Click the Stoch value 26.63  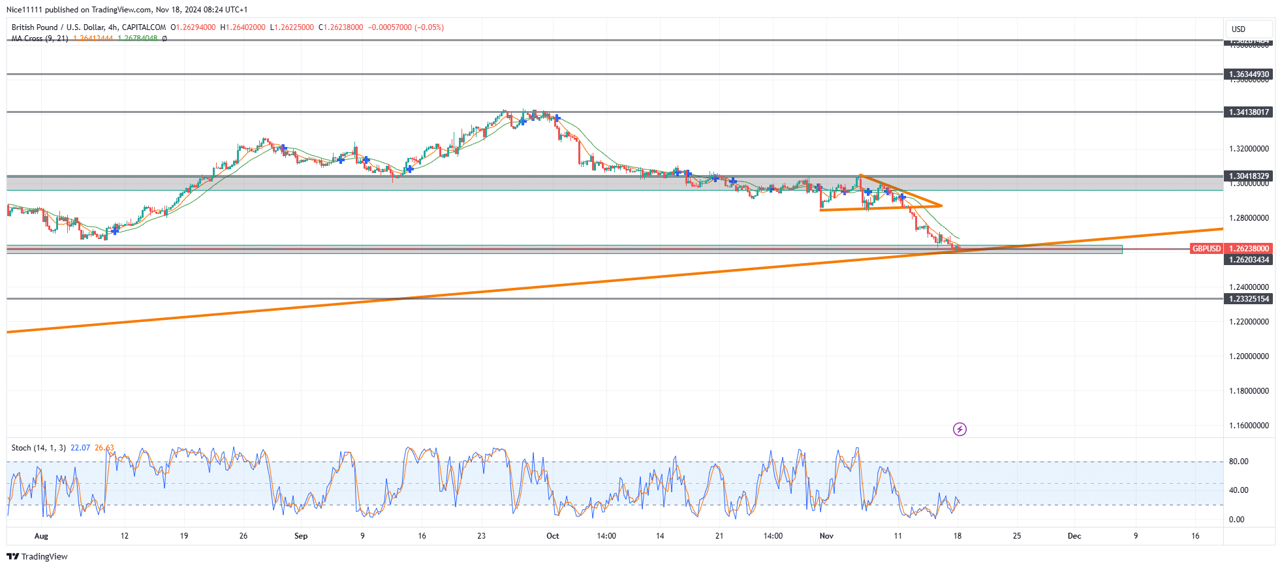104,448
